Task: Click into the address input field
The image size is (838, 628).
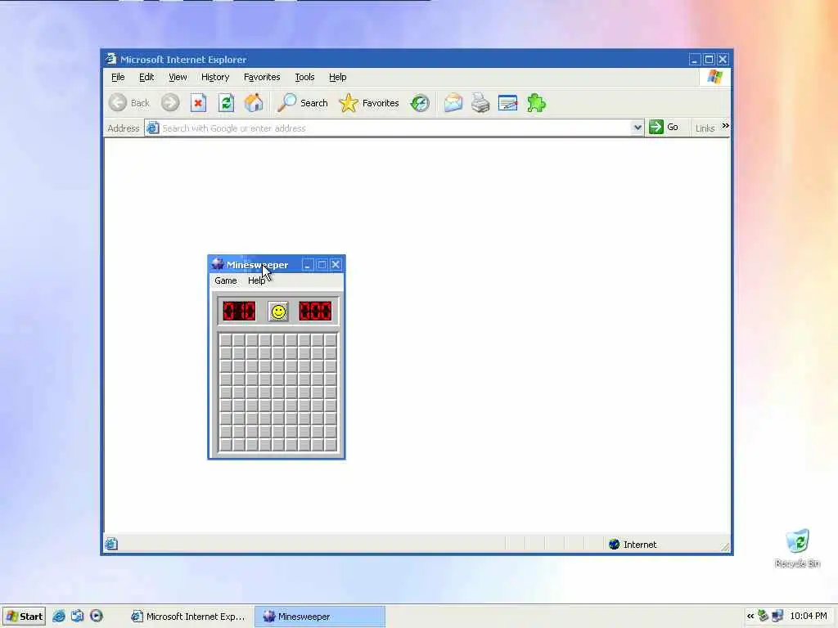Action: tap(395, 128)
